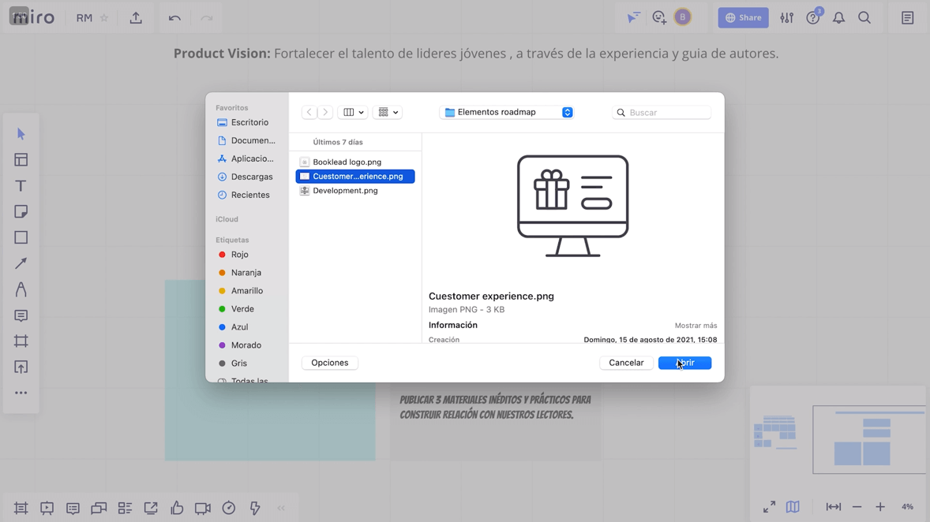Open the notifications bell
Viewport: 930px width, 522px height.
tap(838, 18)
